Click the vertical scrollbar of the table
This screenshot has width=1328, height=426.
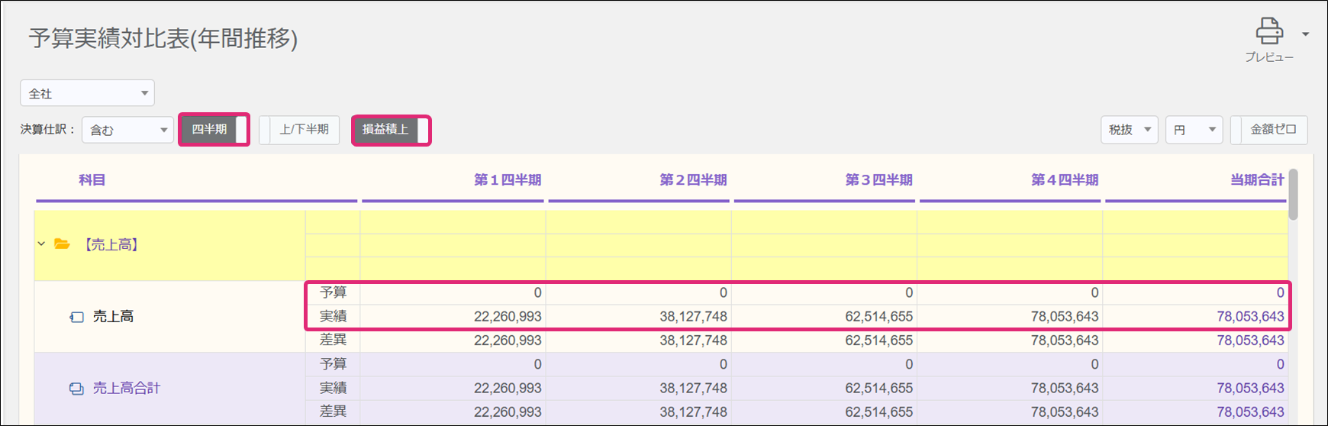(1293, 195)
